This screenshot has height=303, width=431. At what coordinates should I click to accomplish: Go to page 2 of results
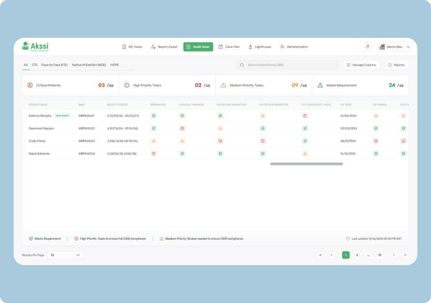click(357, 255)
